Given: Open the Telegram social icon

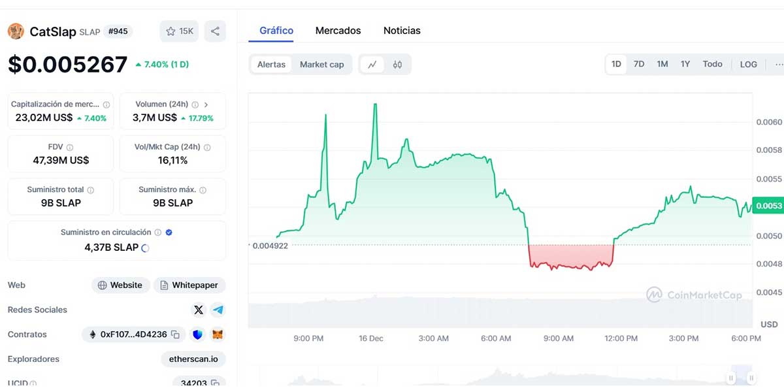Looking at the screenshot, I should 218,310.
